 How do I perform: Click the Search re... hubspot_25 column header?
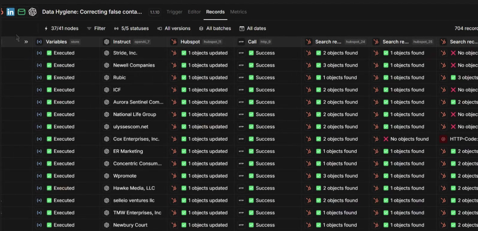tap(403, 42)
